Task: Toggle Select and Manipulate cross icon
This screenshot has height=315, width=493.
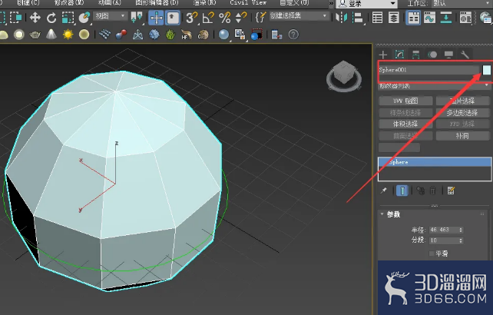Action: point(156,18)
